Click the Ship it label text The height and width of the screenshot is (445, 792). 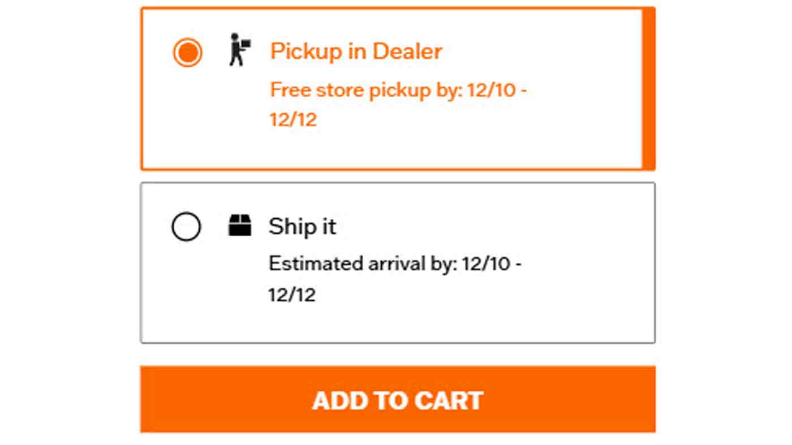[302, 226]
